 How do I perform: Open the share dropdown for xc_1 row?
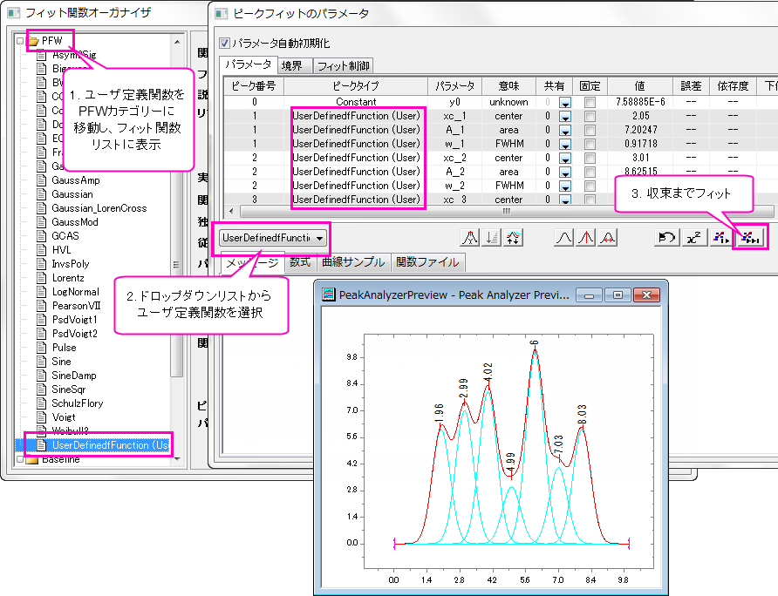(564, 116)
